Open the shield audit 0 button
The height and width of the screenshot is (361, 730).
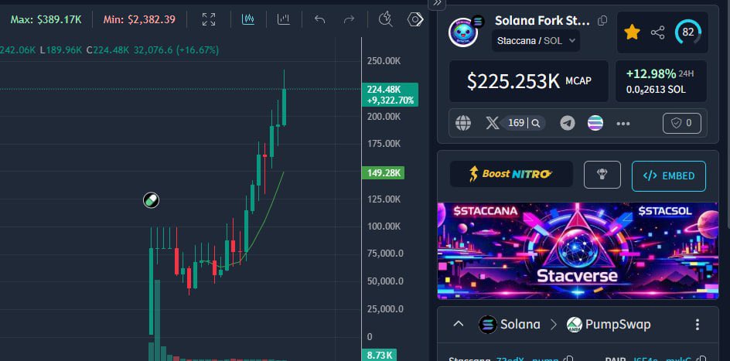tap(681, 123)
